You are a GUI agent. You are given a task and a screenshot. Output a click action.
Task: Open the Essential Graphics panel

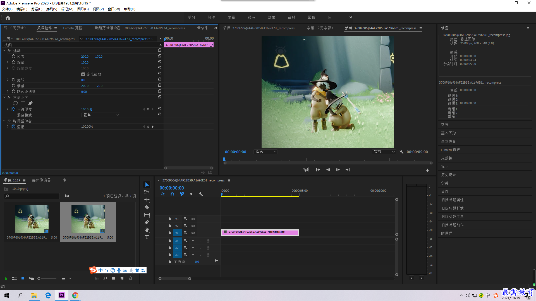click(x=448, y=133)
